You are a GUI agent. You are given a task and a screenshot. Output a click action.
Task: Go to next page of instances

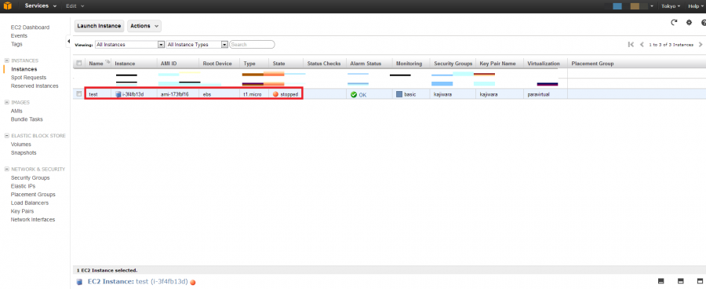pos(701,45)
